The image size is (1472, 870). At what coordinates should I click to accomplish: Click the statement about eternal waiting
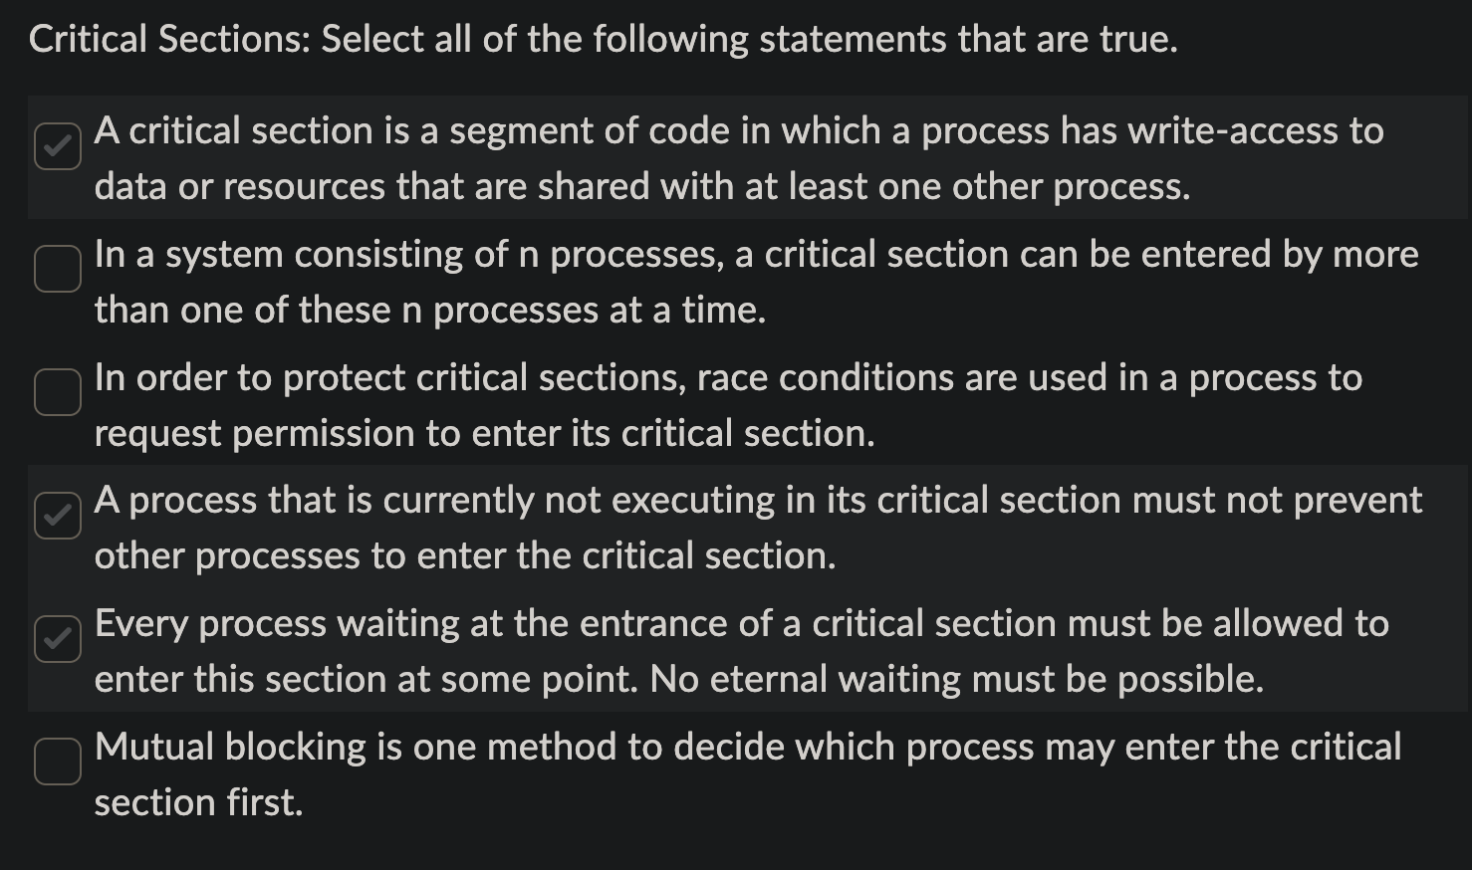pos(741,650)
